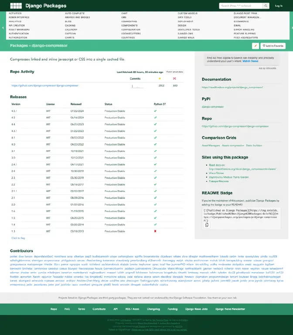Click the red X for version 1.3

coord(155,231)
